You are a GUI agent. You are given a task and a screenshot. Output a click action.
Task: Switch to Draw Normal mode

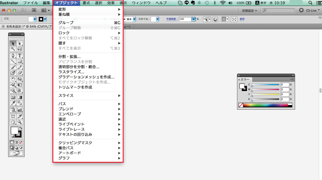(x=12, y=147)
